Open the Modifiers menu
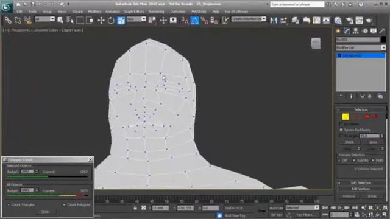 tap(94, 12)
